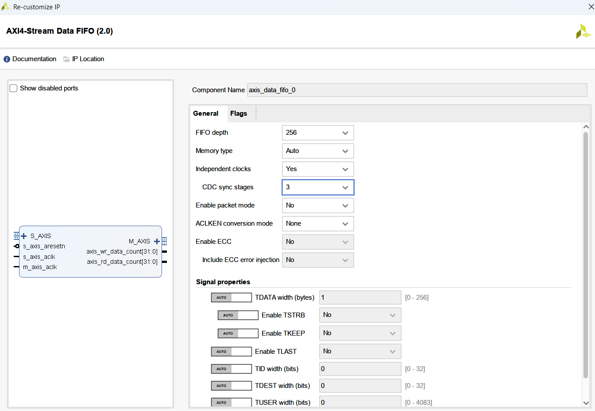Click the Vivado logo in the title bar
This screenshot has width=595, height=411.
coord(6,7)
